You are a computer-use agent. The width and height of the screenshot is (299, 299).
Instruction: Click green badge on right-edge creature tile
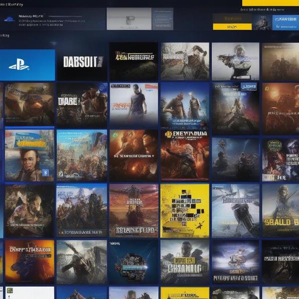275,146
